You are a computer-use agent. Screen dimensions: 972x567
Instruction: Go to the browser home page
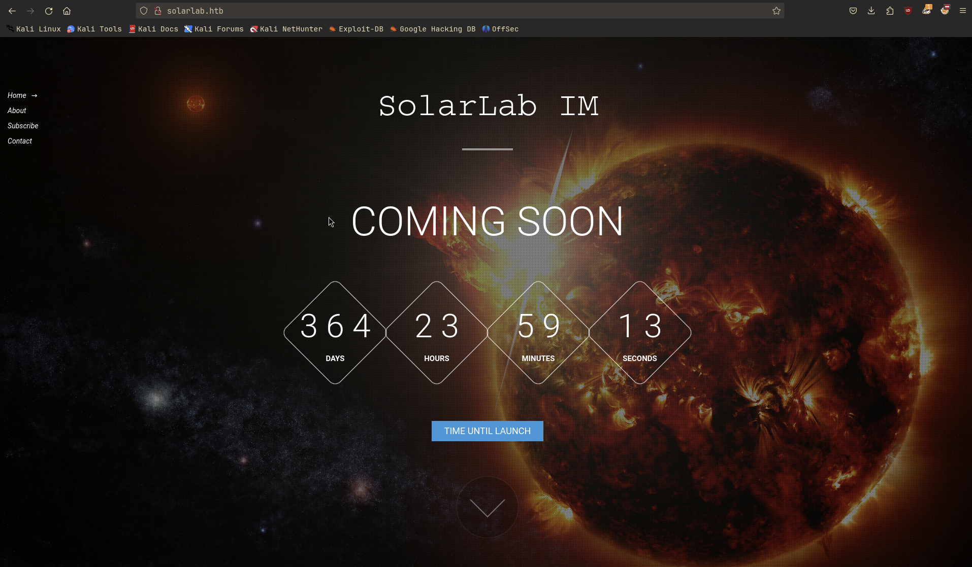coord(67,11)
